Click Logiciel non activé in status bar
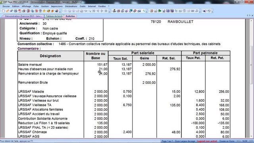 207,141
